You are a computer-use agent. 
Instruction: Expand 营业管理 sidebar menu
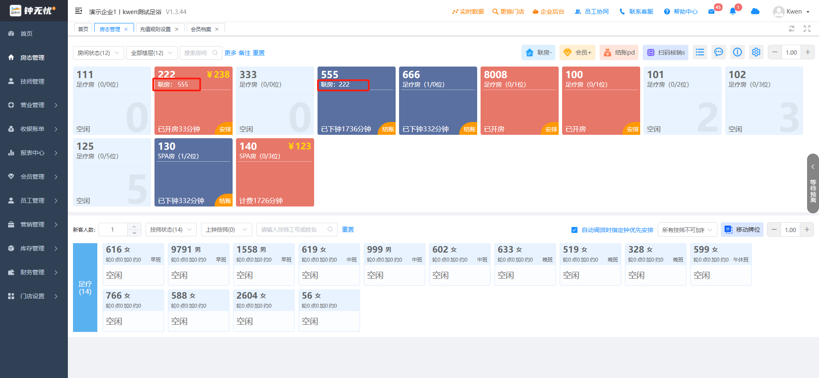tap(34, 105)
